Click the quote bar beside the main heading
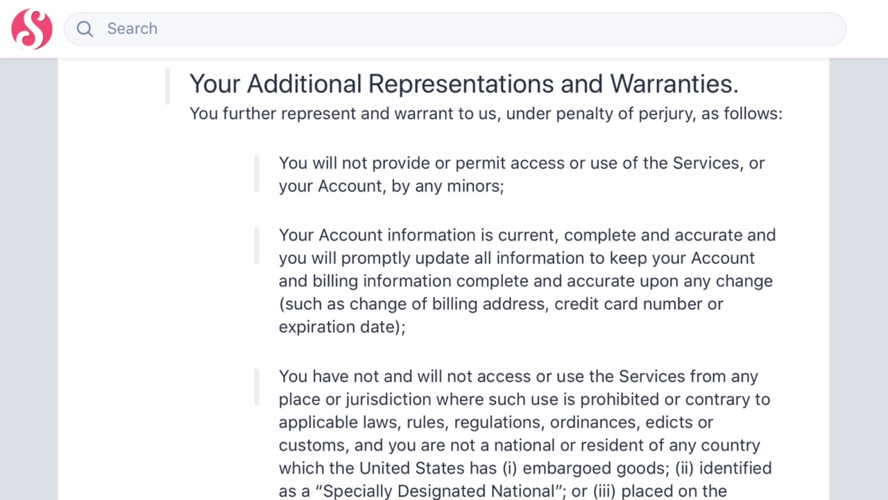Viewport: 888px width, 500px height. [x=167, y=87]
